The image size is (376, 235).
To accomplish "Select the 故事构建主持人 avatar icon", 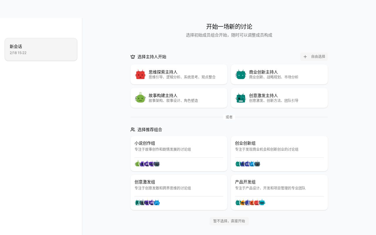I will 140,98.
